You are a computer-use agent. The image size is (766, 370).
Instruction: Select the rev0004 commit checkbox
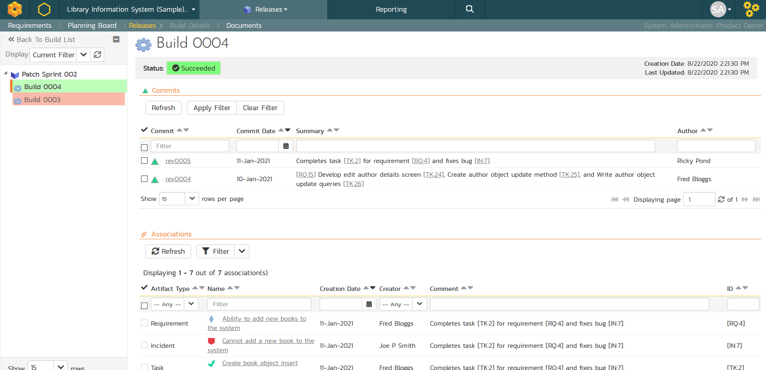point(144,179)
